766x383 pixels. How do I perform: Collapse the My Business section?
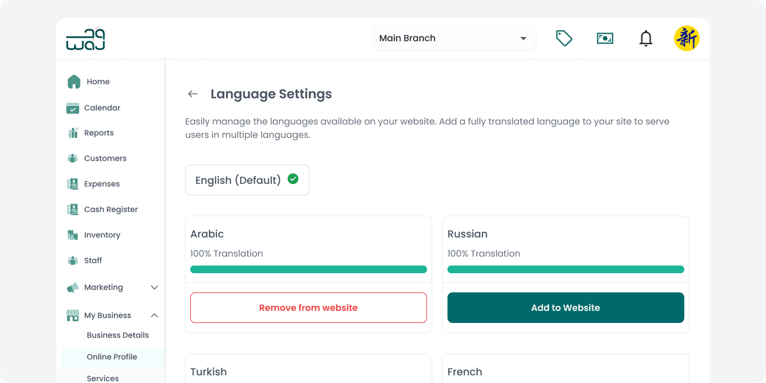(154, 315)
